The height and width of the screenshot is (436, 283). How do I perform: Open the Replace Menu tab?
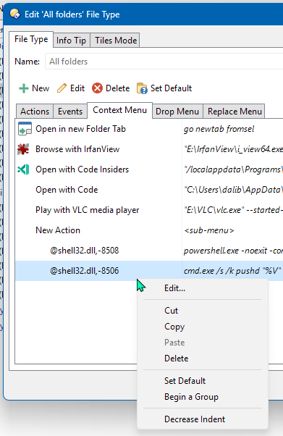point(235,112)
